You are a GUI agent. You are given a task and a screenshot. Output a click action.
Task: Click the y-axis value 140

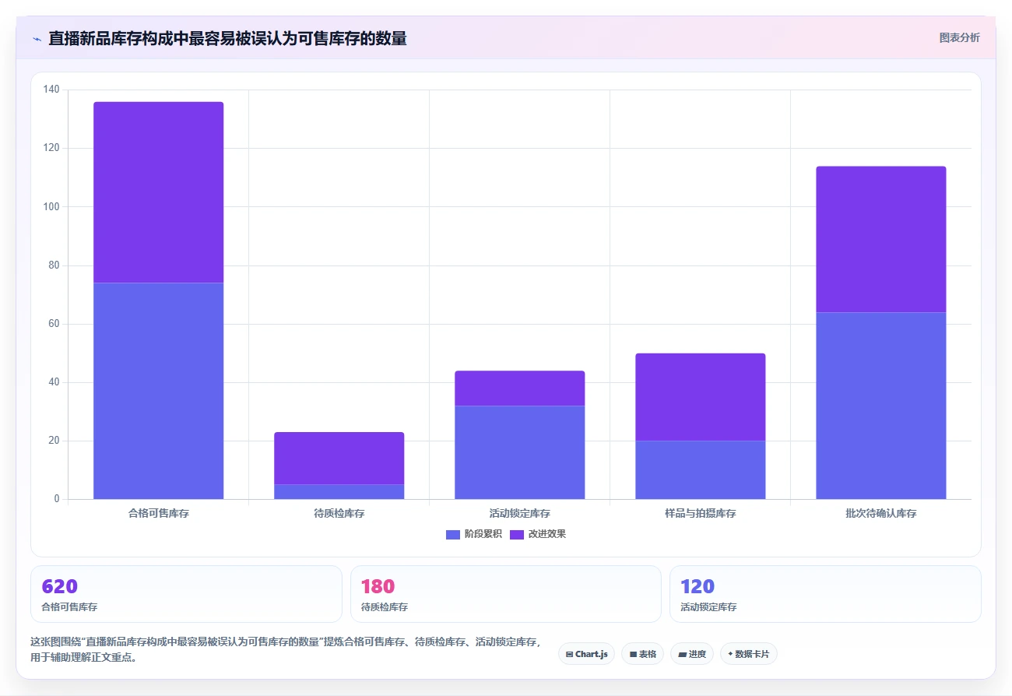point(51,90)
